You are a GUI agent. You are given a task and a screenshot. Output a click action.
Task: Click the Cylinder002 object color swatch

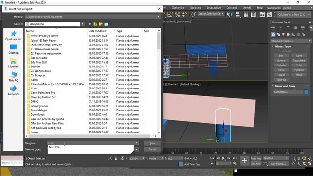pos(306,92)
